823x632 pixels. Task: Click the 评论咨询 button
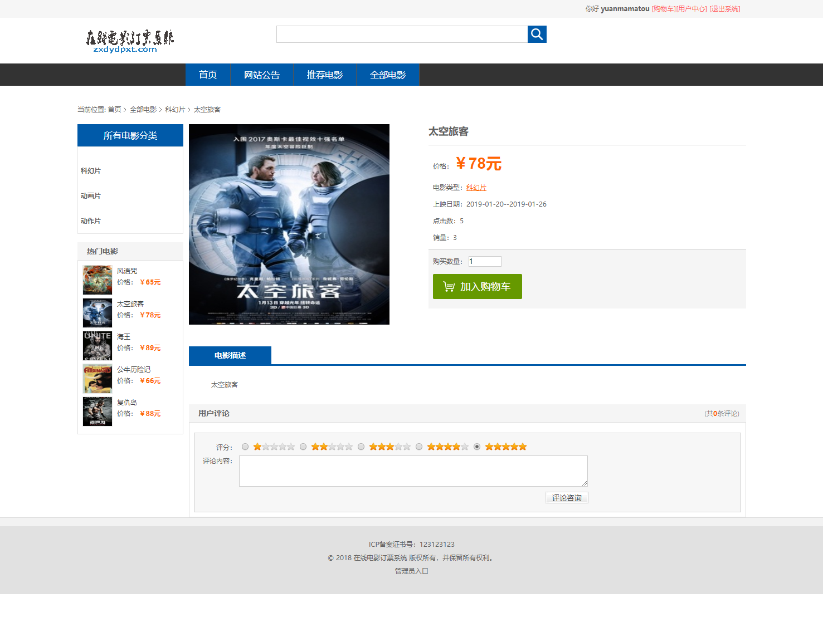[566, 497]
